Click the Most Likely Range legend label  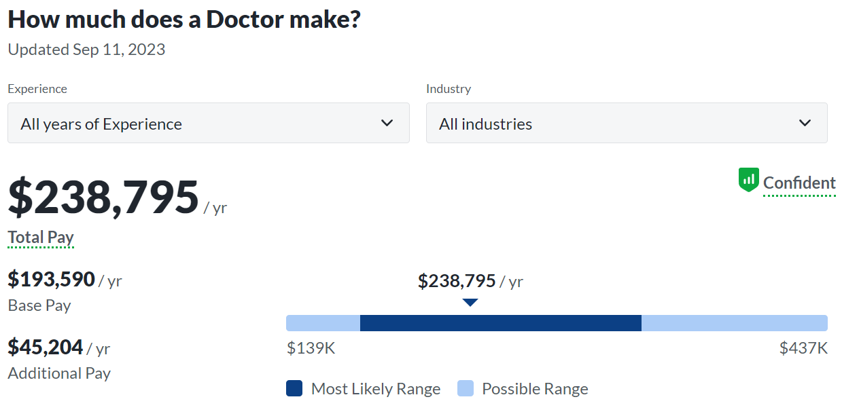[x=375, y=389]
